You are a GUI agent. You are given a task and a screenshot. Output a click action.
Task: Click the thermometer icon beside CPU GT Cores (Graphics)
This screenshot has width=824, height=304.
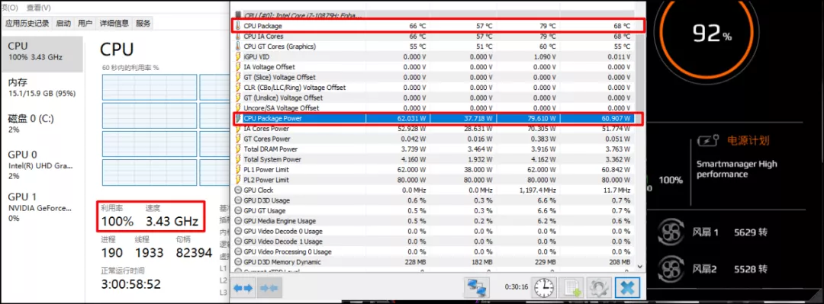click(x=238, y=46)
